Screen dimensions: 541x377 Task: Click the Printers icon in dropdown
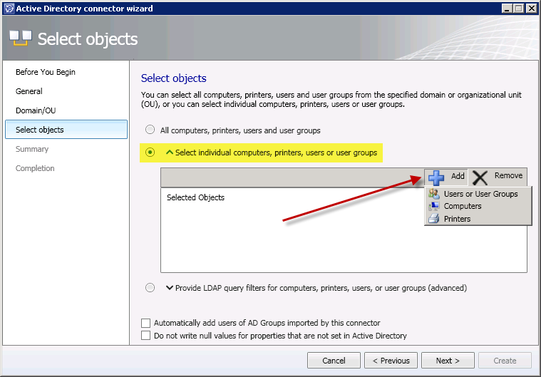pos(433,219)
